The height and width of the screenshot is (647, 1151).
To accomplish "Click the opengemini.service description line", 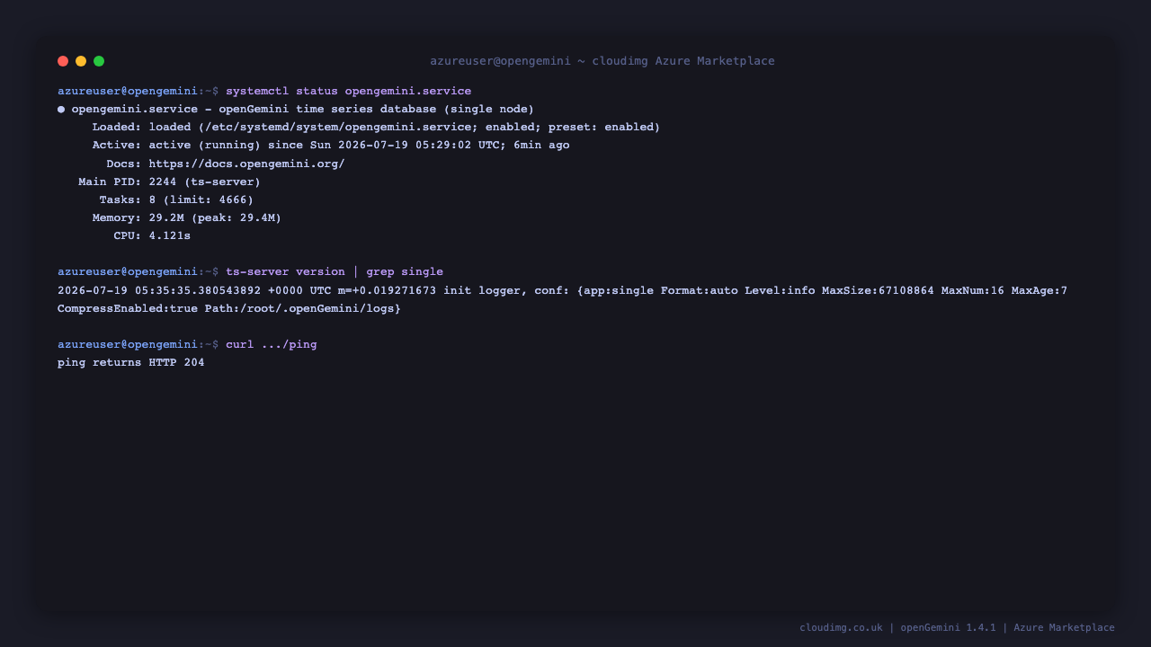I will coord(303,110).
